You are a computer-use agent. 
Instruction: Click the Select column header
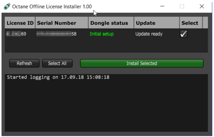tap(191, 23)
